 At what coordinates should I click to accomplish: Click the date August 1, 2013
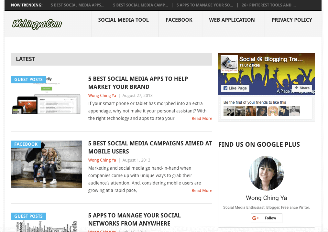[x=137, y=160]
